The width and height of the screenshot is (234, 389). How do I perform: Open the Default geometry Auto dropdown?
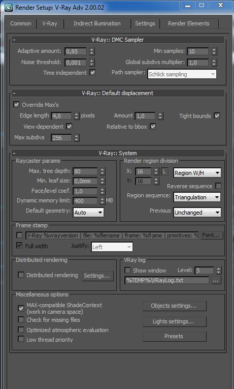point(88,213)
